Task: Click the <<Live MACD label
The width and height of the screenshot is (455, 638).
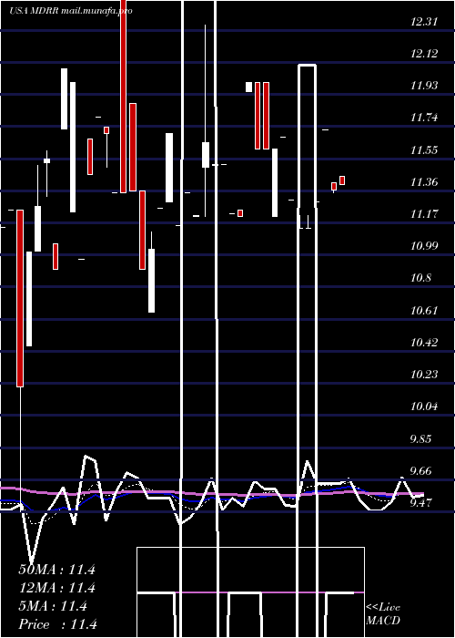Action: tap(383, 614)
